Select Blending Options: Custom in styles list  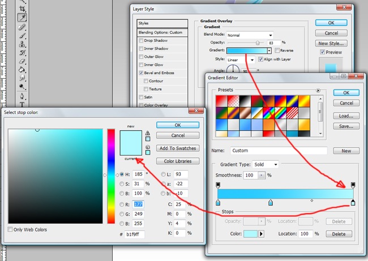(x=161, y=32)
